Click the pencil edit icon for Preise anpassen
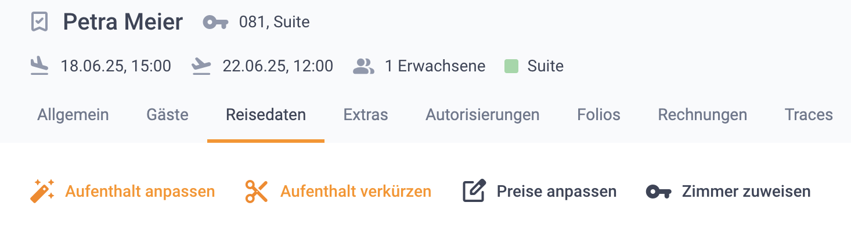Screen dimensions: 851x231 pyautogui.click(x=474, y=191)
